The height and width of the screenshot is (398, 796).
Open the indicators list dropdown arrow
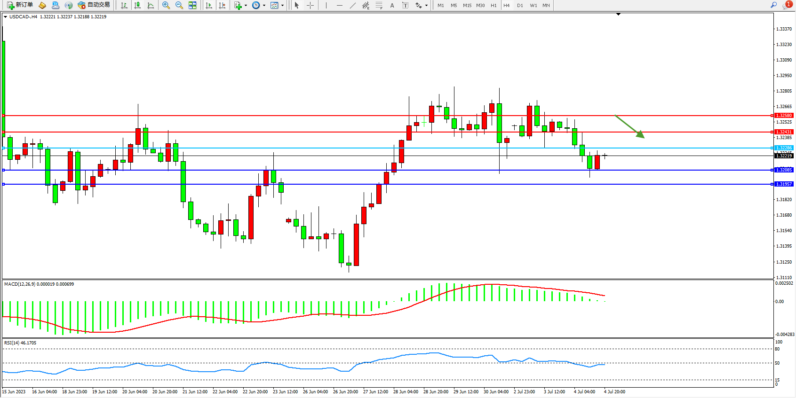tap(246, 6)
